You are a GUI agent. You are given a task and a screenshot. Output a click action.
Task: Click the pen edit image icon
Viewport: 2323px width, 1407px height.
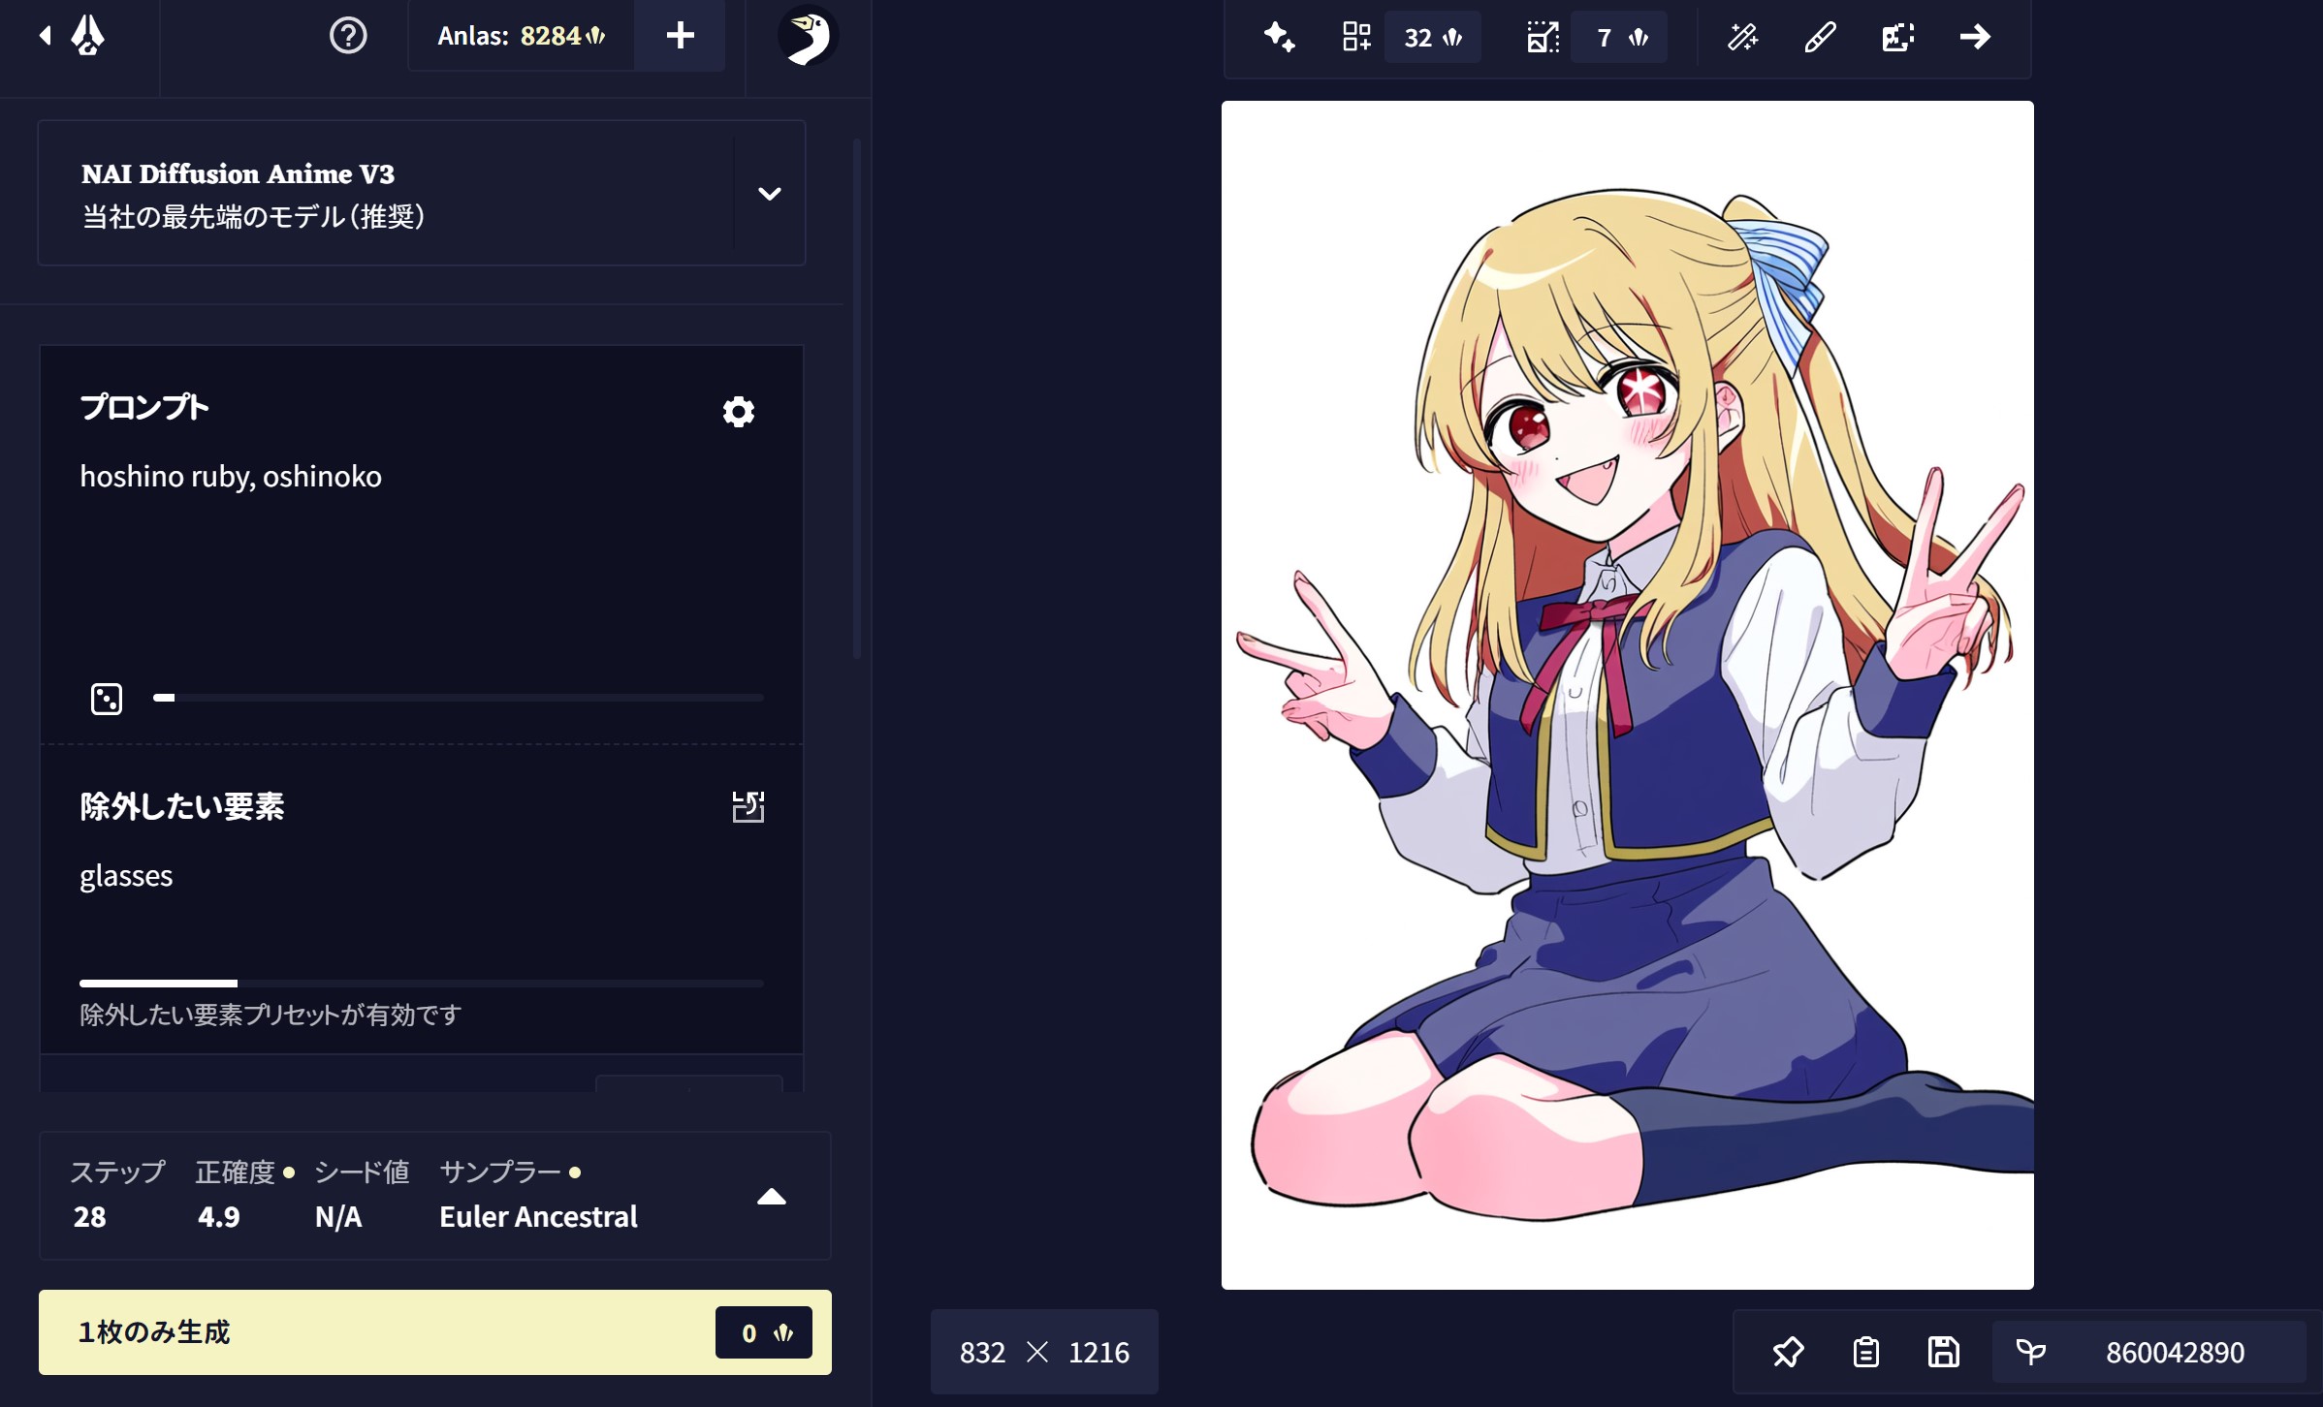(1820, 37)
